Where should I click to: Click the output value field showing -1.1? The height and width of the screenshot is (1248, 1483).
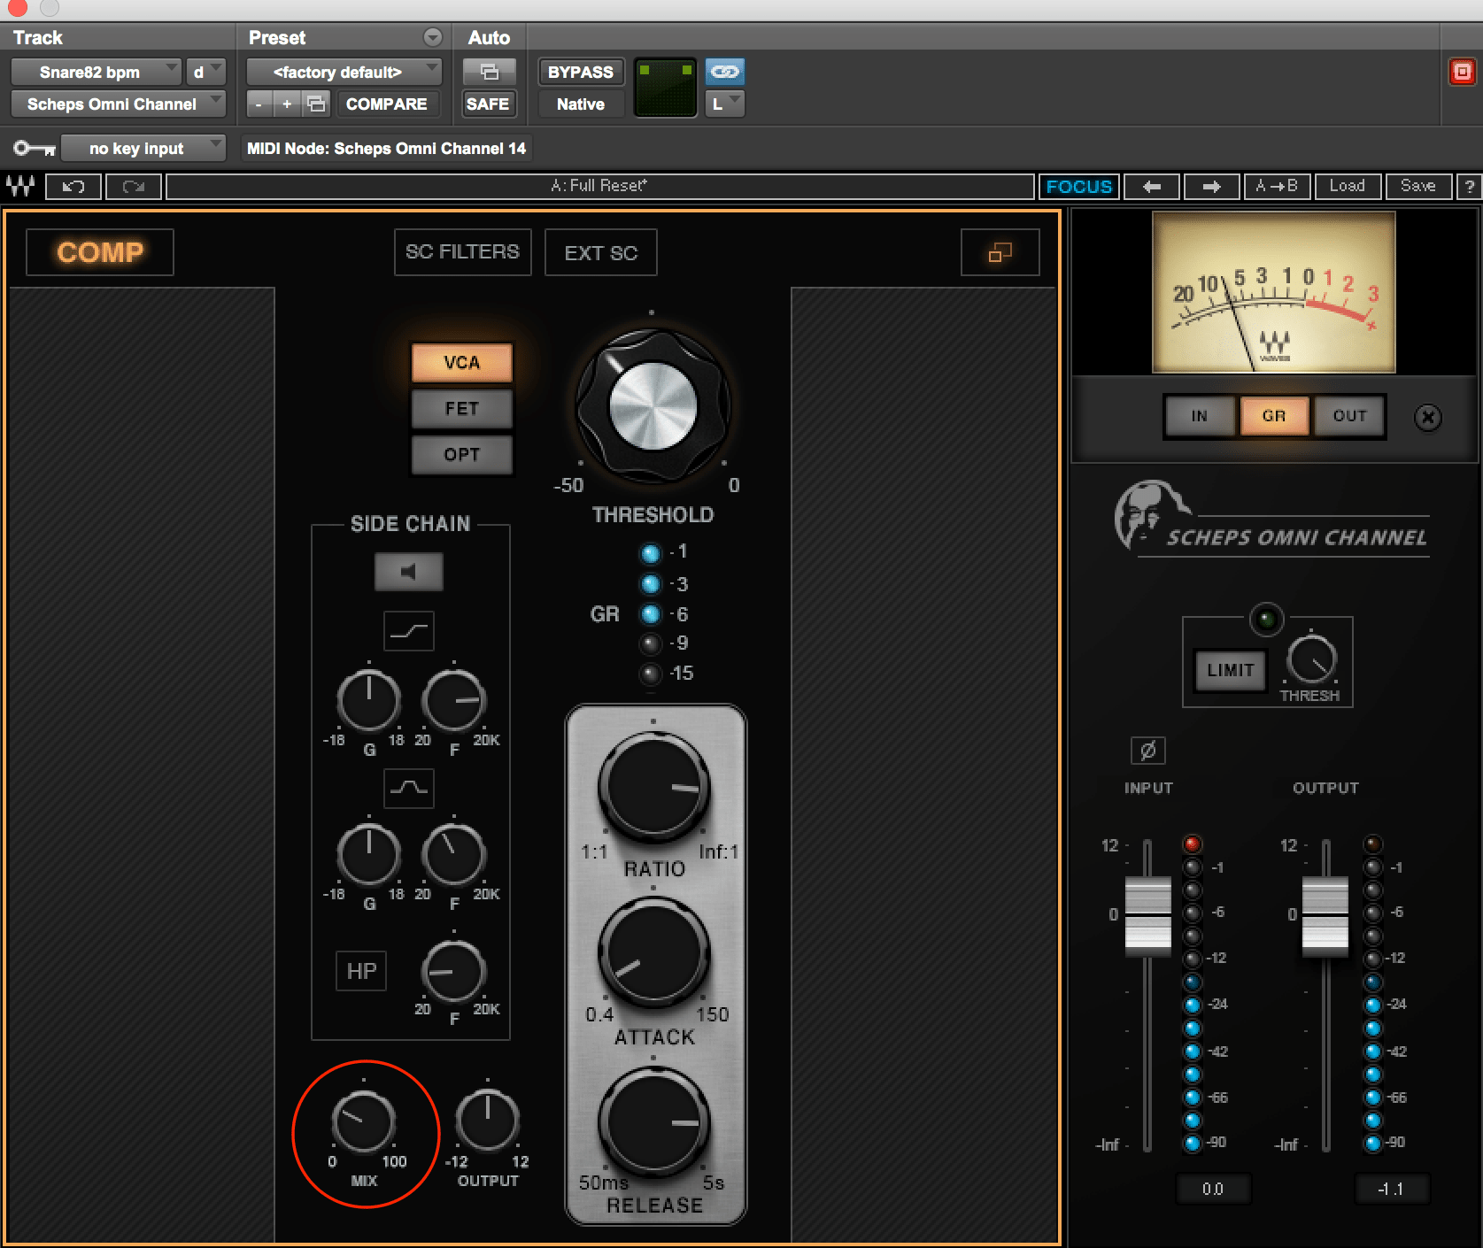(x=1391, y=1189)
